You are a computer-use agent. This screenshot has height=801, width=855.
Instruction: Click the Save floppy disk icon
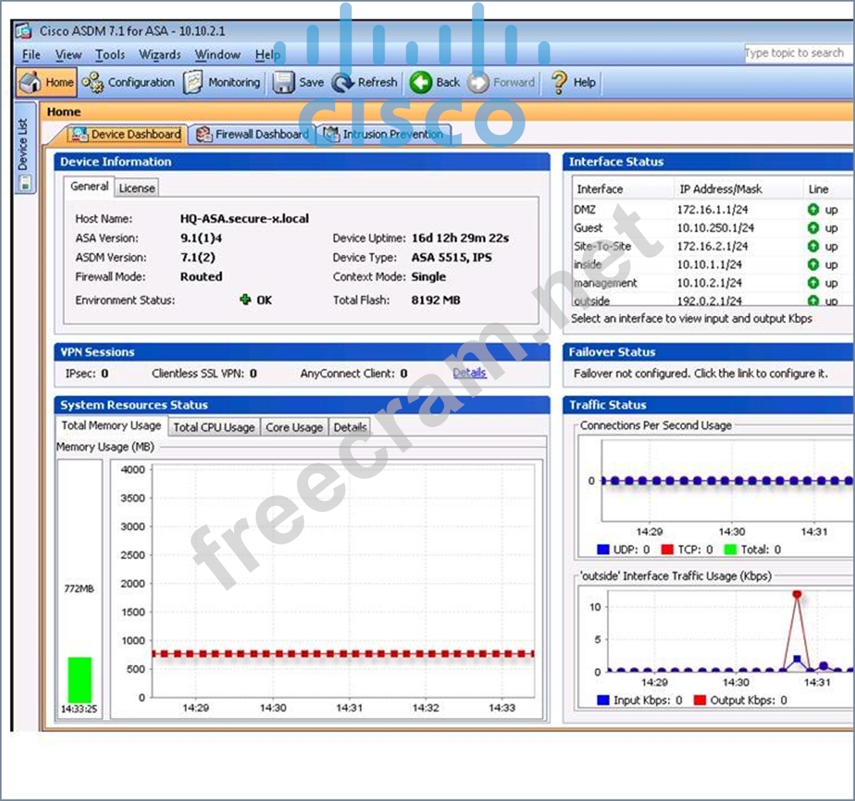coord(284,82)
